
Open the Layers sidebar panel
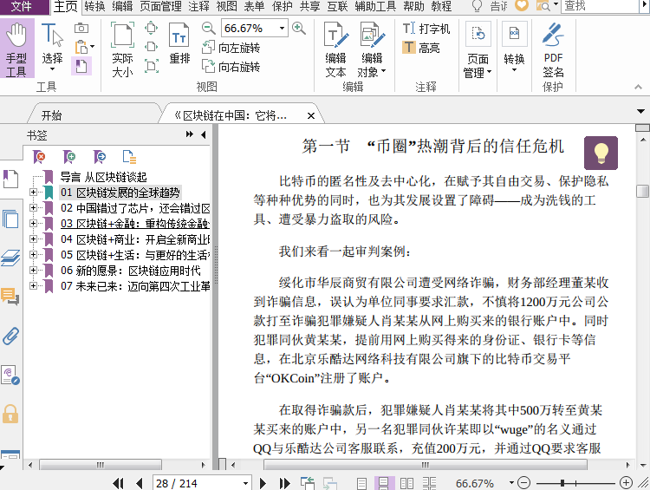[x=10, y=258]
